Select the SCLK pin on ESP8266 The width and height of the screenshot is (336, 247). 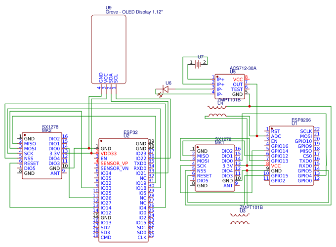pos(306,131)
